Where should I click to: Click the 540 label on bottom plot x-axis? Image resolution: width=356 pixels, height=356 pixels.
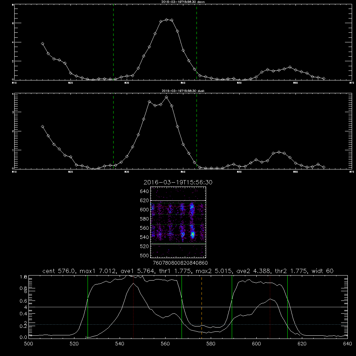click(120, 344)
